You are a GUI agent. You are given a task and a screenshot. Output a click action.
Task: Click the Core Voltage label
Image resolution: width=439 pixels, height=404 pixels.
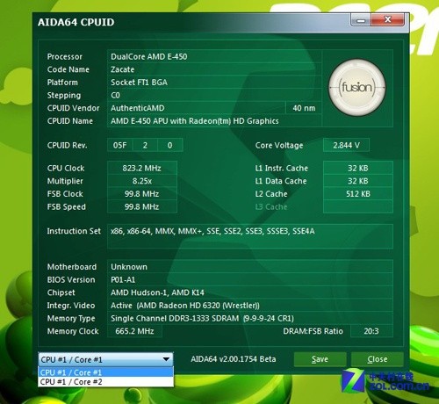coord(279,145)
